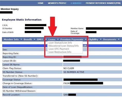Open the Eligibility menu tab

point(93,39)
